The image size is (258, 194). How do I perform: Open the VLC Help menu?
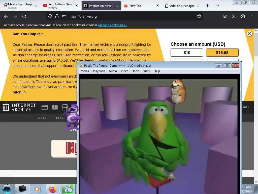point(157,71)
